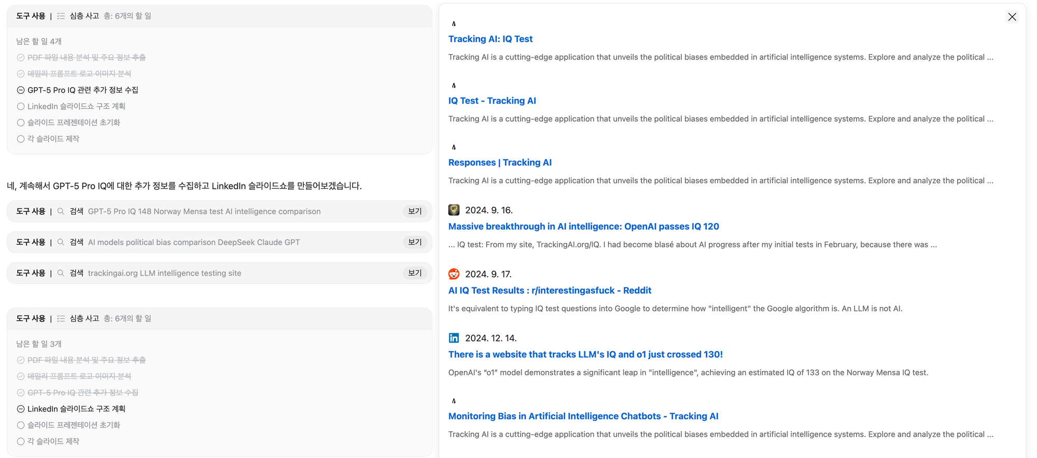
Task: Click the second '심층 사고' header label
Action: click(x=85, y=319)
